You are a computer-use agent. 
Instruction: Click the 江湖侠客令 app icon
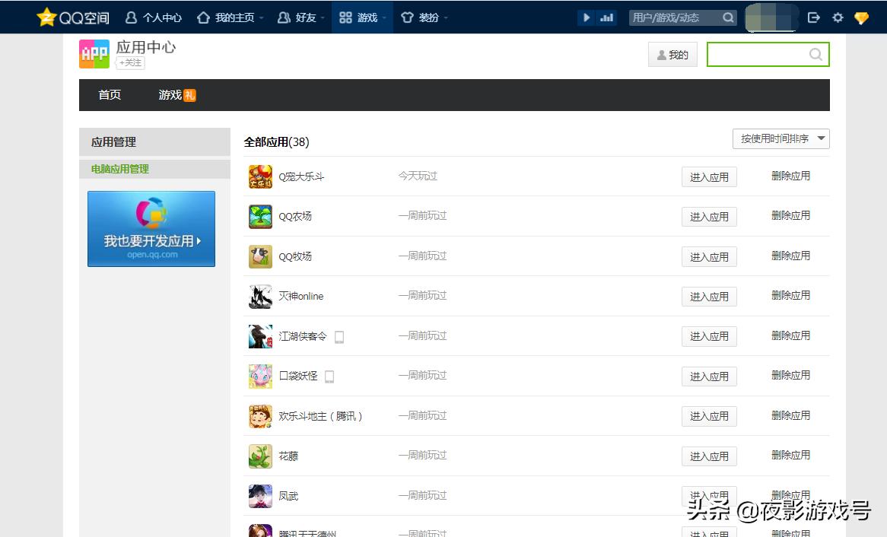tap(260, 336)
